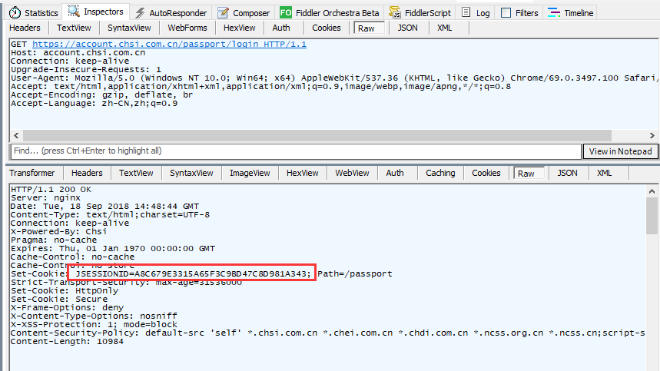Click the green FO Orchestra icon
The height and width of the screenshot is (371, 660).
point(286,12)
